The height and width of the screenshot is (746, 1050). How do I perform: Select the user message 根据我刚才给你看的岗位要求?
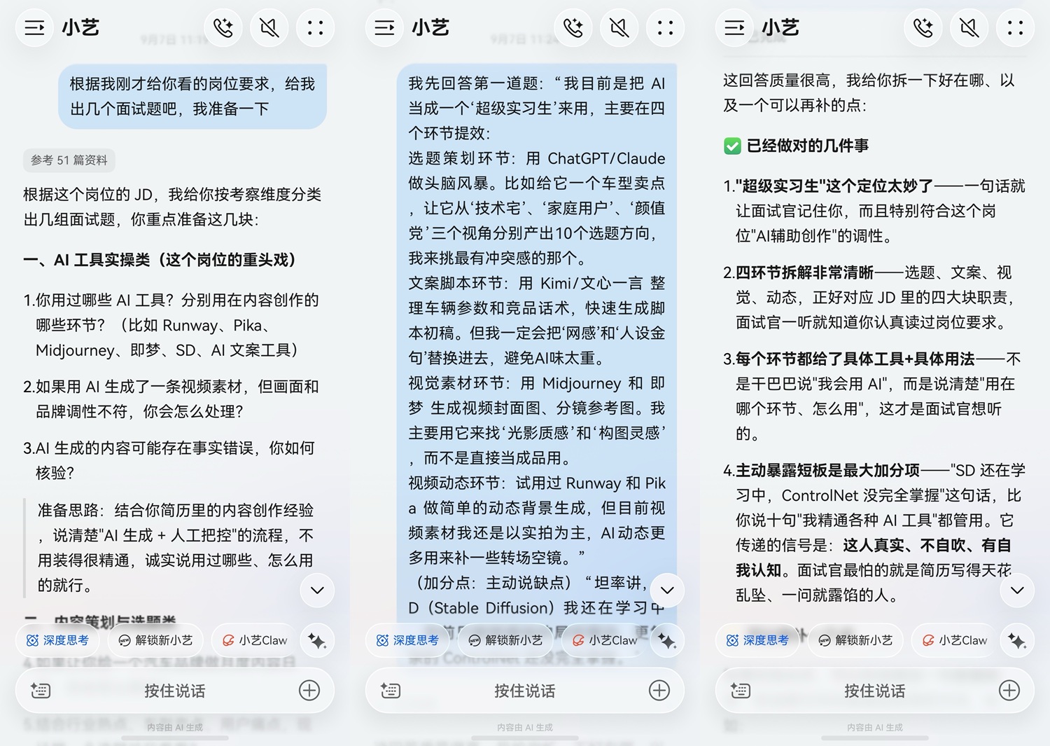pos(192,97)
